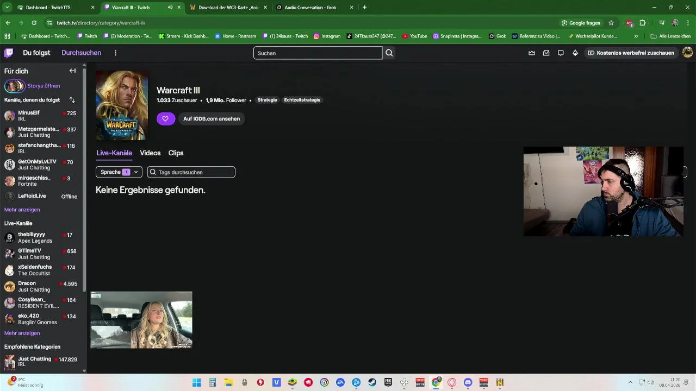696x391 pixels.
Task: Open Alle Lesezeichen bookmarks folder
Action: 670,36
